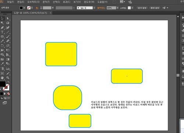
Task: Expand the opacity slider arrow
Action: tap(118, 8)
